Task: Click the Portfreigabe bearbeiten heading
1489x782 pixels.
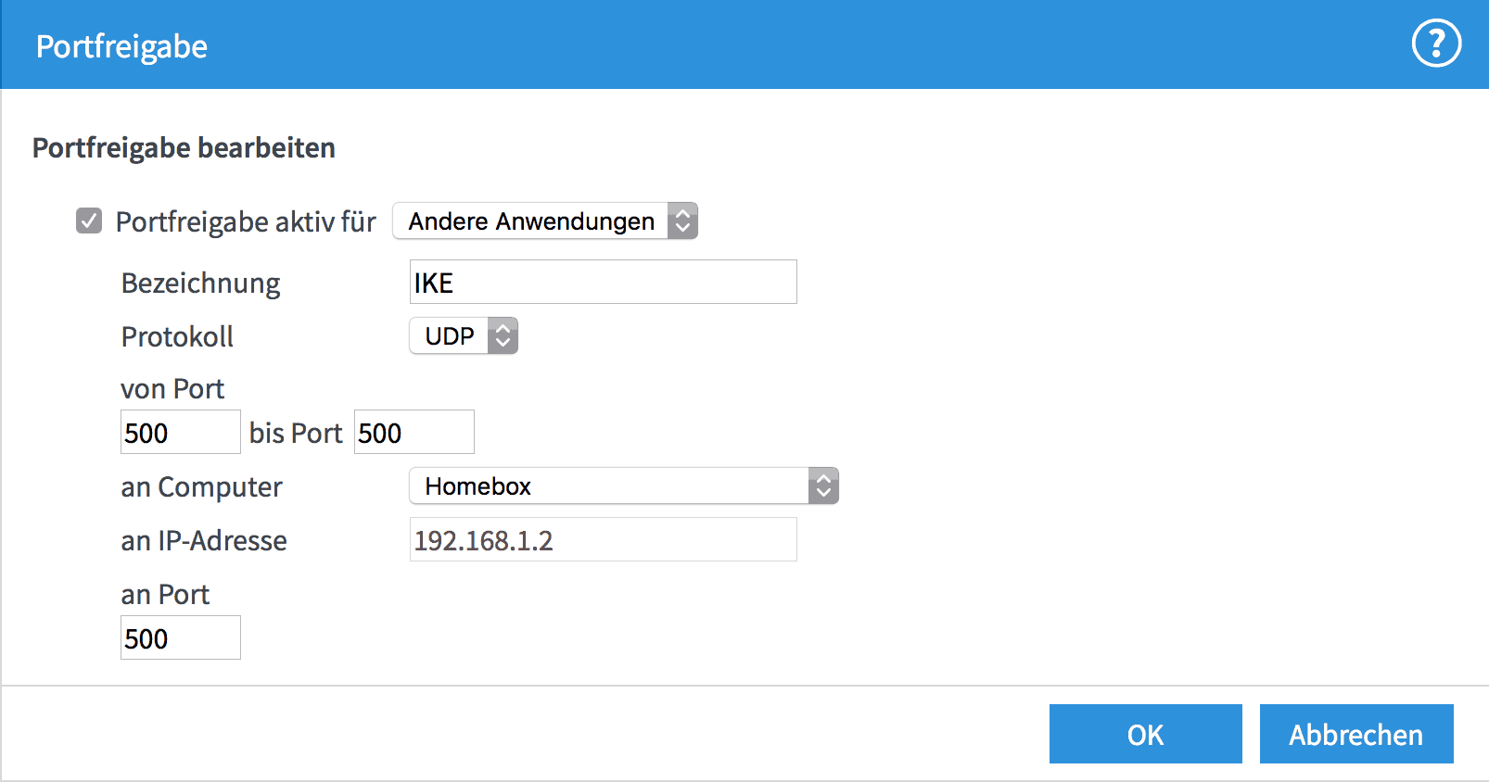Action: click(184, 148)
